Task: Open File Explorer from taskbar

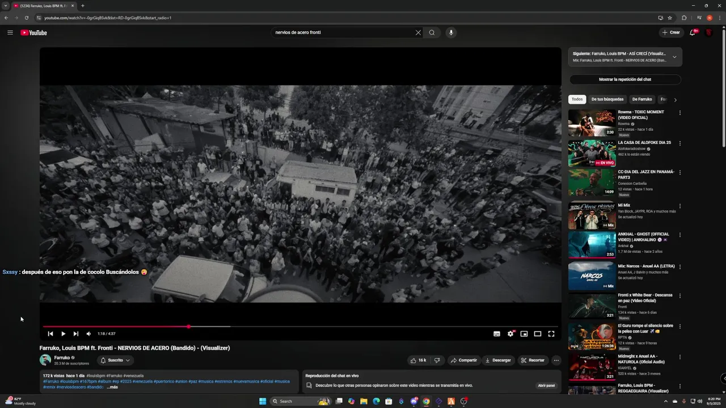Action: point(364,401)
